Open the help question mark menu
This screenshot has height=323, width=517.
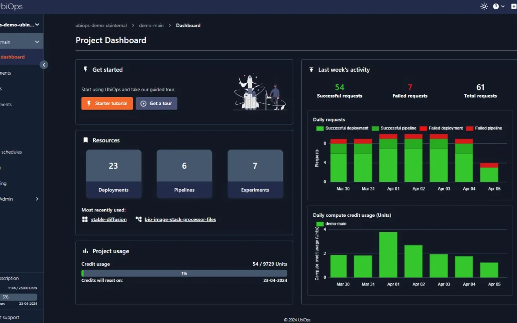point(496,6)
